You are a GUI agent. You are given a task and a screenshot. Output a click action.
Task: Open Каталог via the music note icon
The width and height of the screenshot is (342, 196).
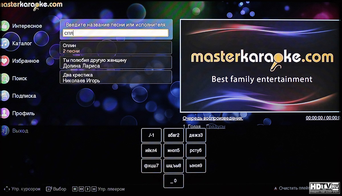tap(5, 43)
